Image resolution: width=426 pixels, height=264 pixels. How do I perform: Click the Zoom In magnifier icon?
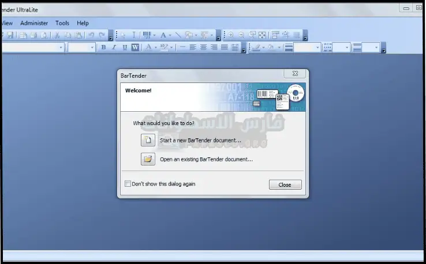tap(231, 35)
